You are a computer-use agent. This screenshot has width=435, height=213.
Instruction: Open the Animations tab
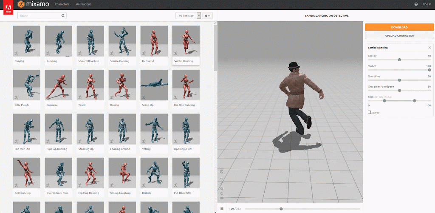tap(84, 4)
